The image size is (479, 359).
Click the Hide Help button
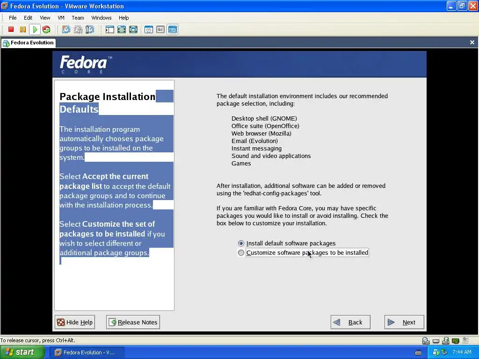75,322
